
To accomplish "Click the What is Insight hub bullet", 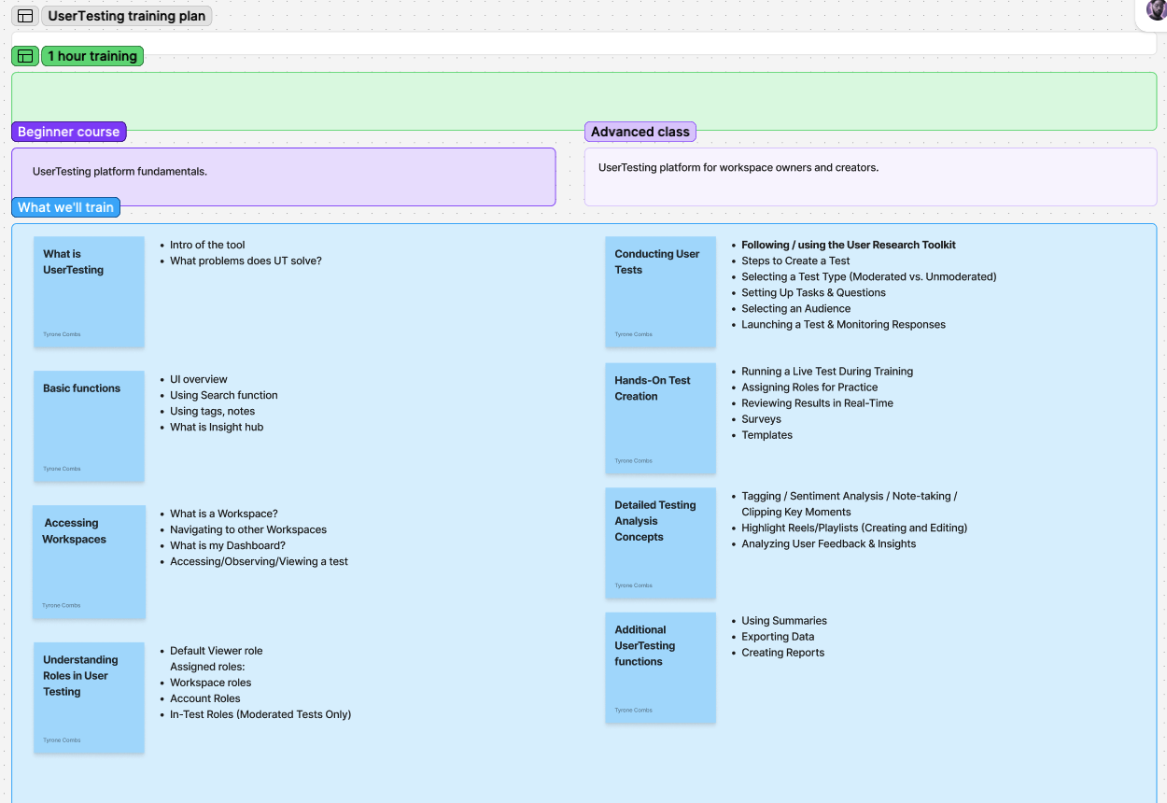I will coord(217,427).
